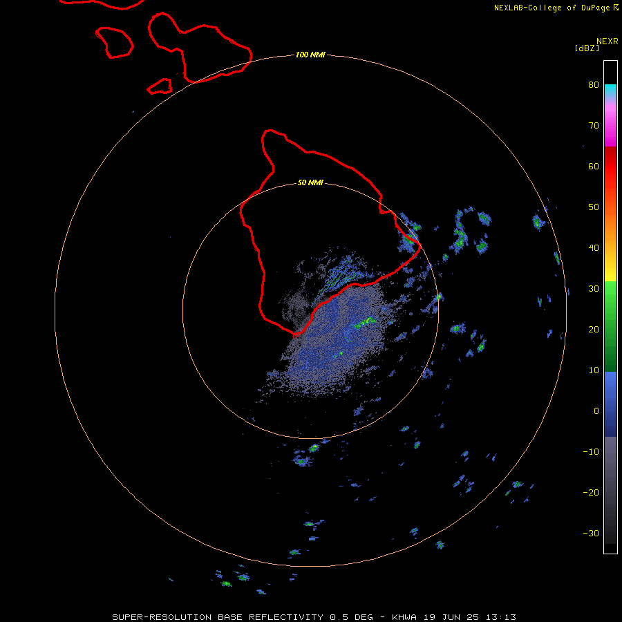Click the 50 value on dBZ scale
This screenshot has width=622, height=622.
coord(594,207)
